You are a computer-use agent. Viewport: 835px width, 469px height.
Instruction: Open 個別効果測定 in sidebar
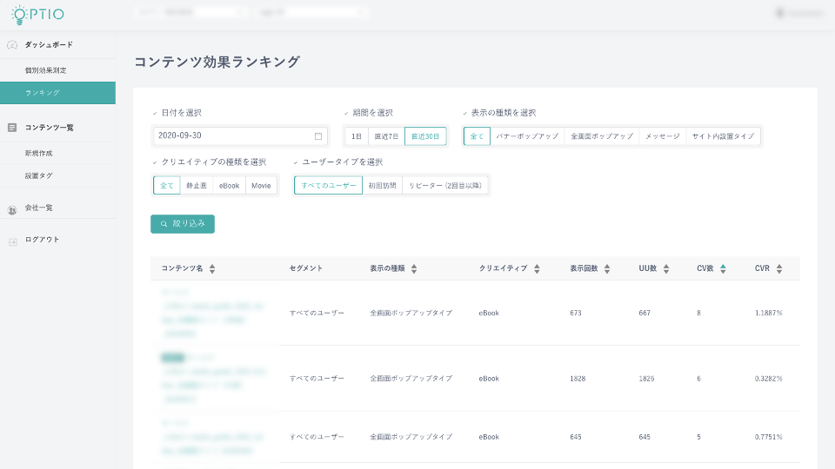pyautogui.click(x=45, y=70)
